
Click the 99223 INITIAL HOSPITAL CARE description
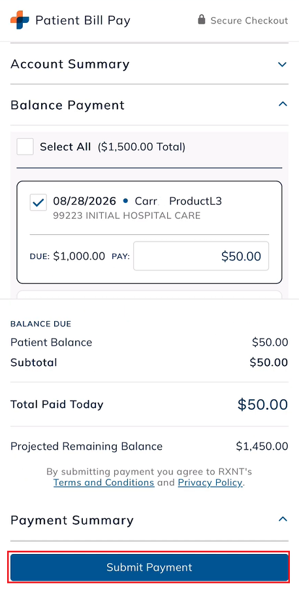point(127,215)
